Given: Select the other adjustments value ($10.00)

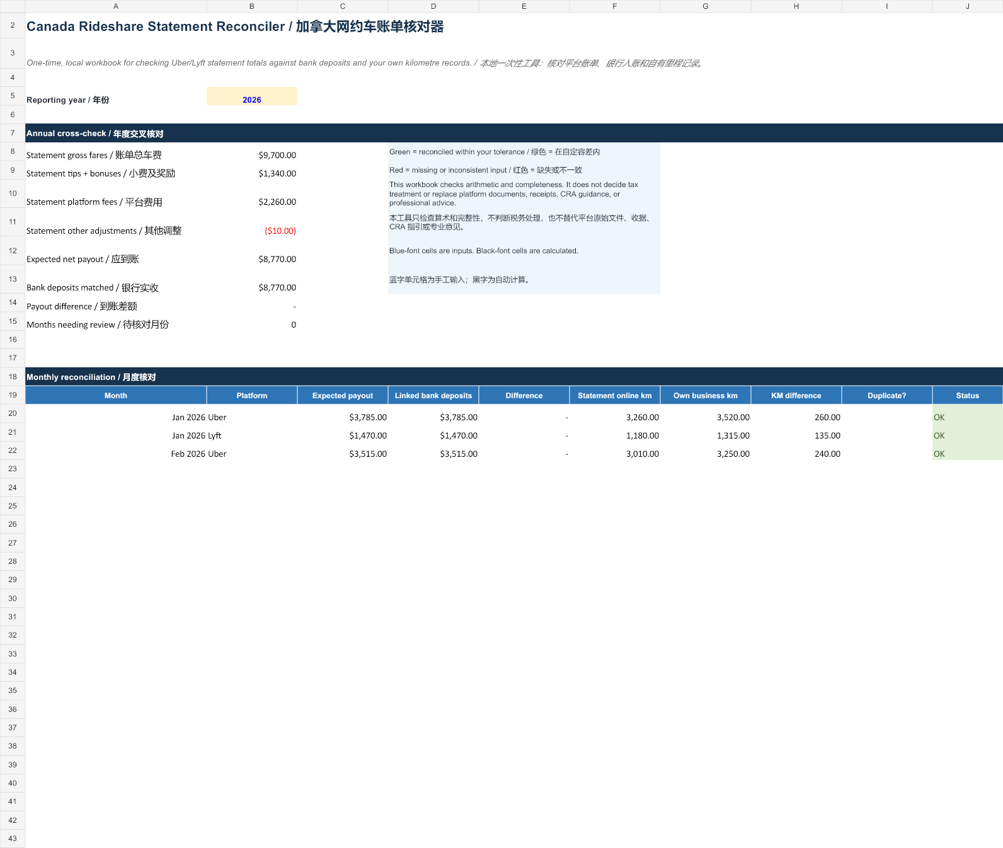Looking at the screenshot, I should pyautogui.click(x=280, y=231).
